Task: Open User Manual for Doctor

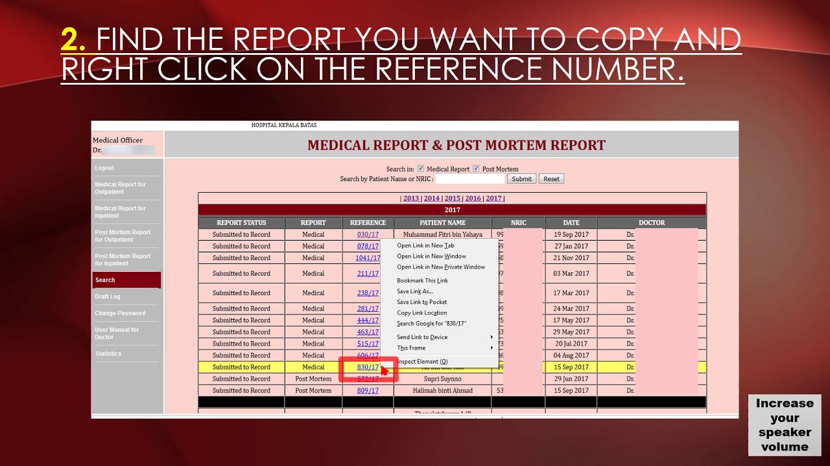Action: point(117,333)
